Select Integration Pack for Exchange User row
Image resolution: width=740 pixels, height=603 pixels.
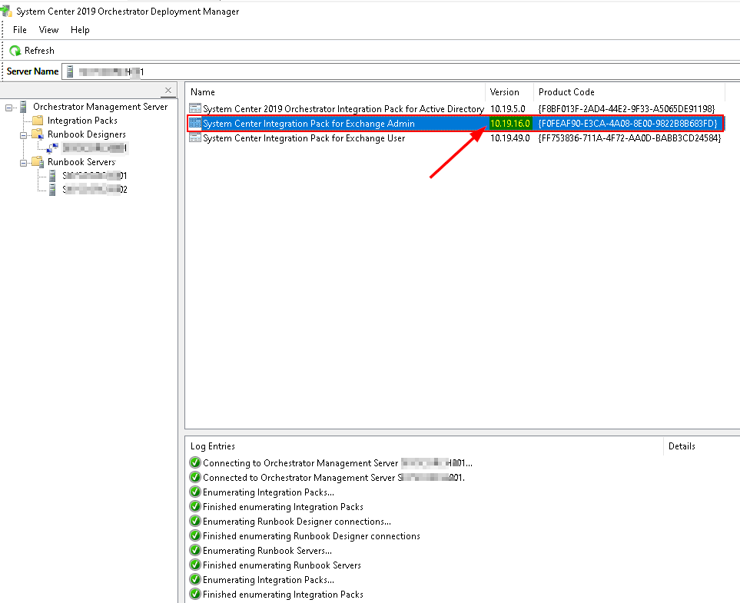tap(456, 138)
